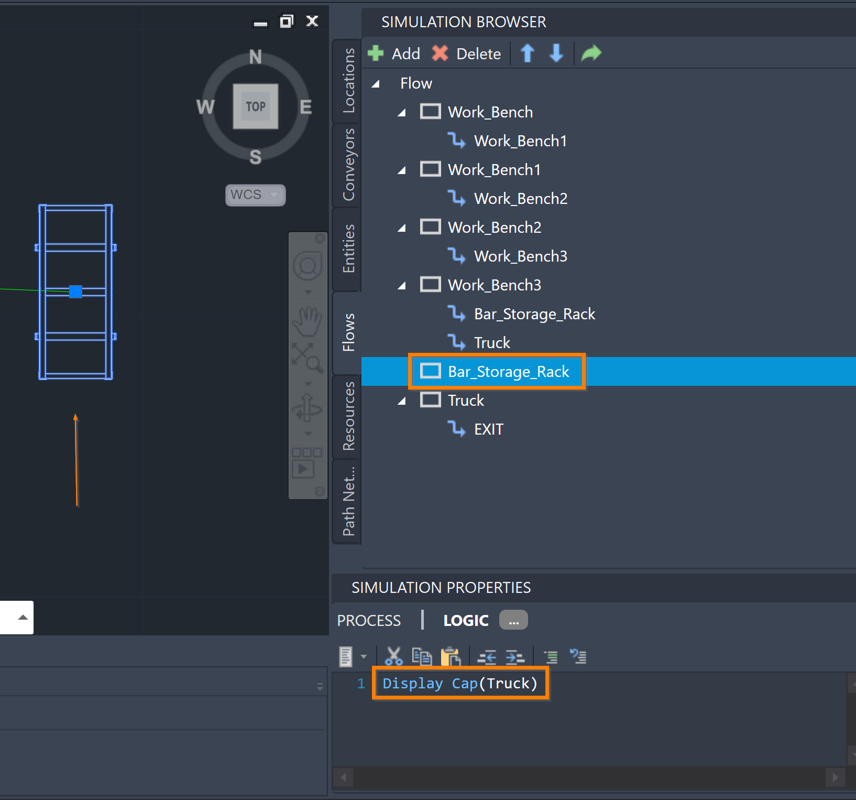The height and width of the screenshot is (800, 856).
Task: Increase indent in logic editor
Action: (515, 657)
